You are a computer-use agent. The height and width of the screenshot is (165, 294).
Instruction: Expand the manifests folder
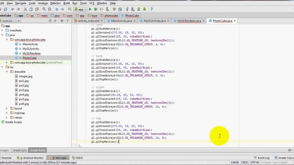[x=2, y=30]
